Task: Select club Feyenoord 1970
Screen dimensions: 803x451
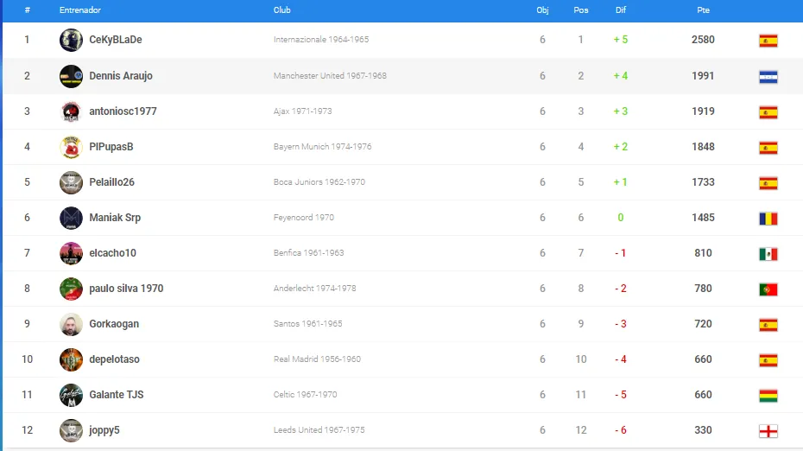Action: pyautogui.click(x=304, y=218)
